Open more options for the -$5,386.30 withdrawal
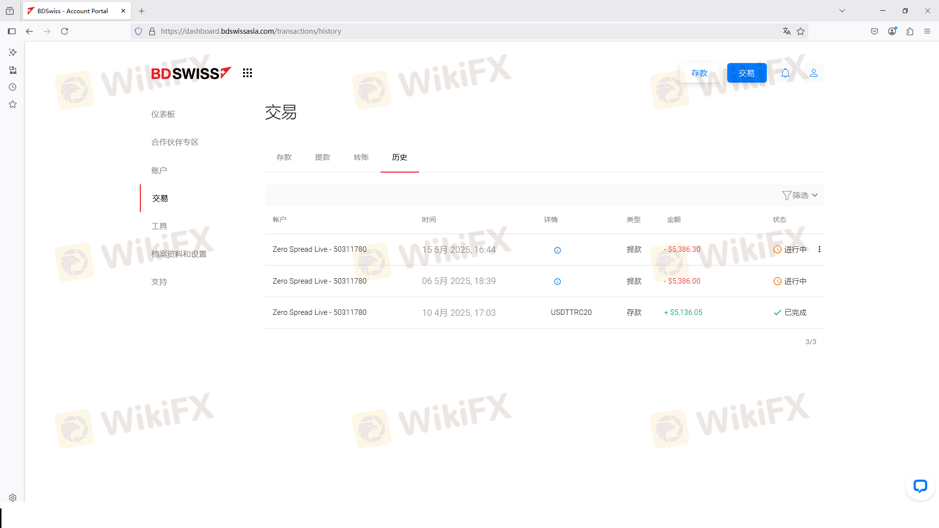Image resolution: width=939 pixels, height=528 pixels. pos(819,249)
